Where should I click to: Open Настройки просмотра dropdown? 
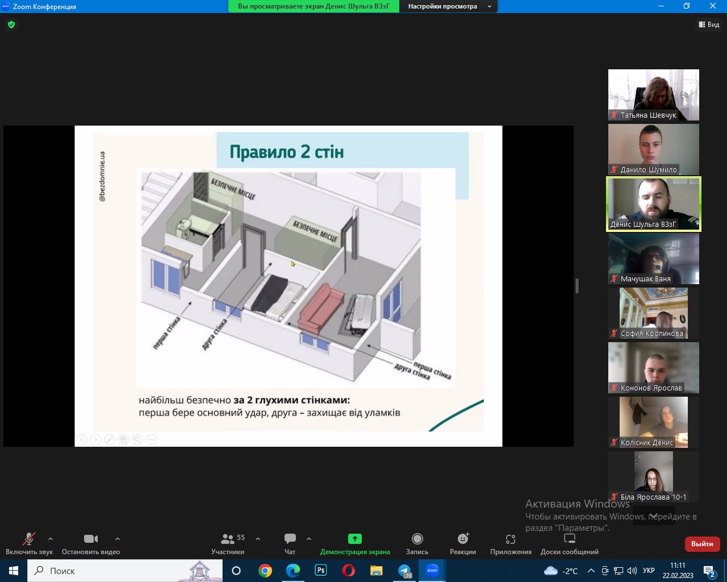click(449, 6)
